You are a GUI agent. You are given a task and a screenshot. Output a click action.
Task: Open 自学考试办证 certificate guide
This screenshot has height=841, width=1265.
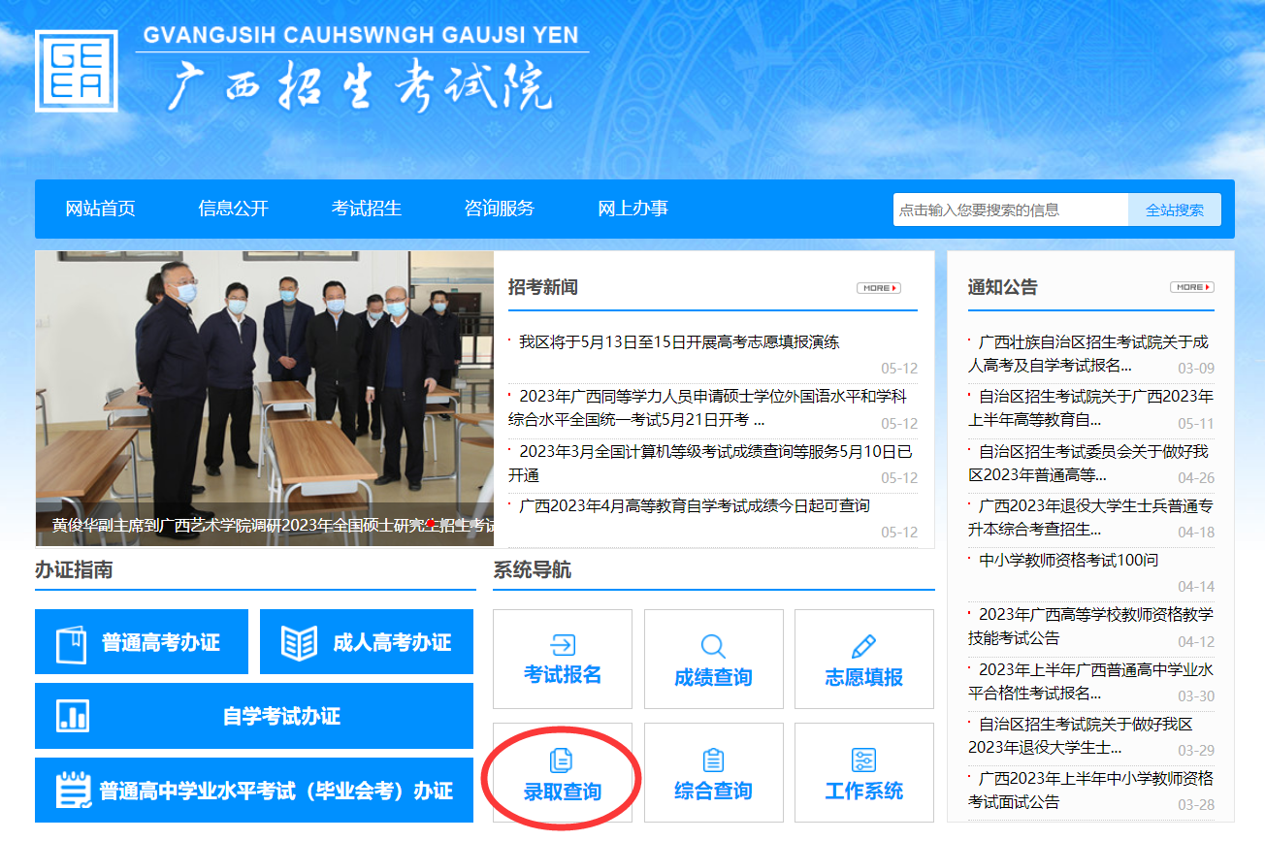[x=254, y=717]
